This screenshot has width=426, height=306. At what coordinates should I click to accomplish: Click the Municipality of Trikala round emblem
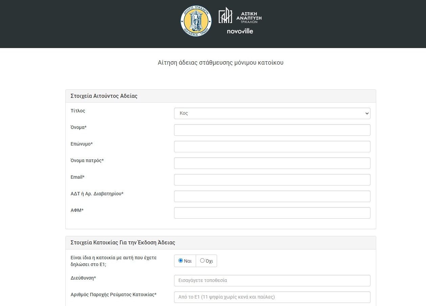(x=196, y=21)
